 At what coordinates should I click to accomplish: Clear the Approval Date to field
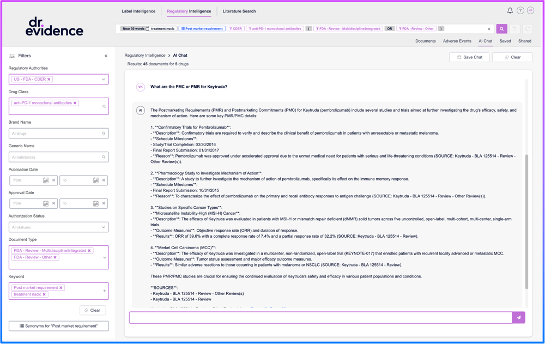[x=104, y=203]
